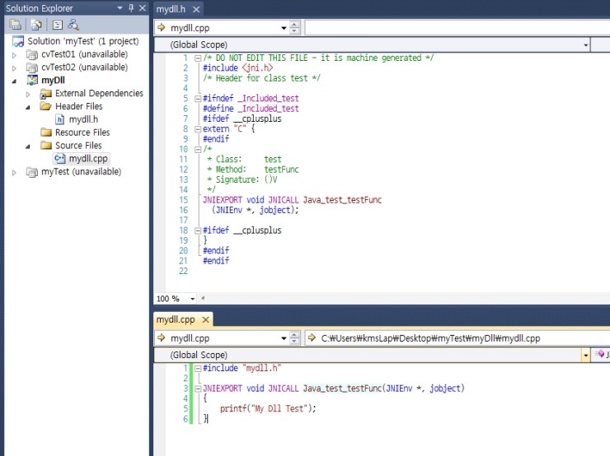Select the myDll project icon

pyautogui.click(x=32, y=81)
